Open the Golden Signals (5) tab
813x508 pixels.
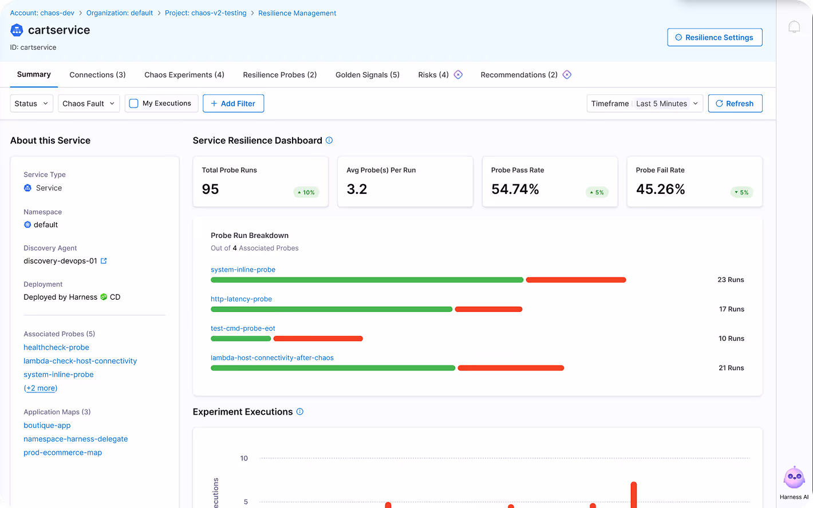click(x=368, y=75)
